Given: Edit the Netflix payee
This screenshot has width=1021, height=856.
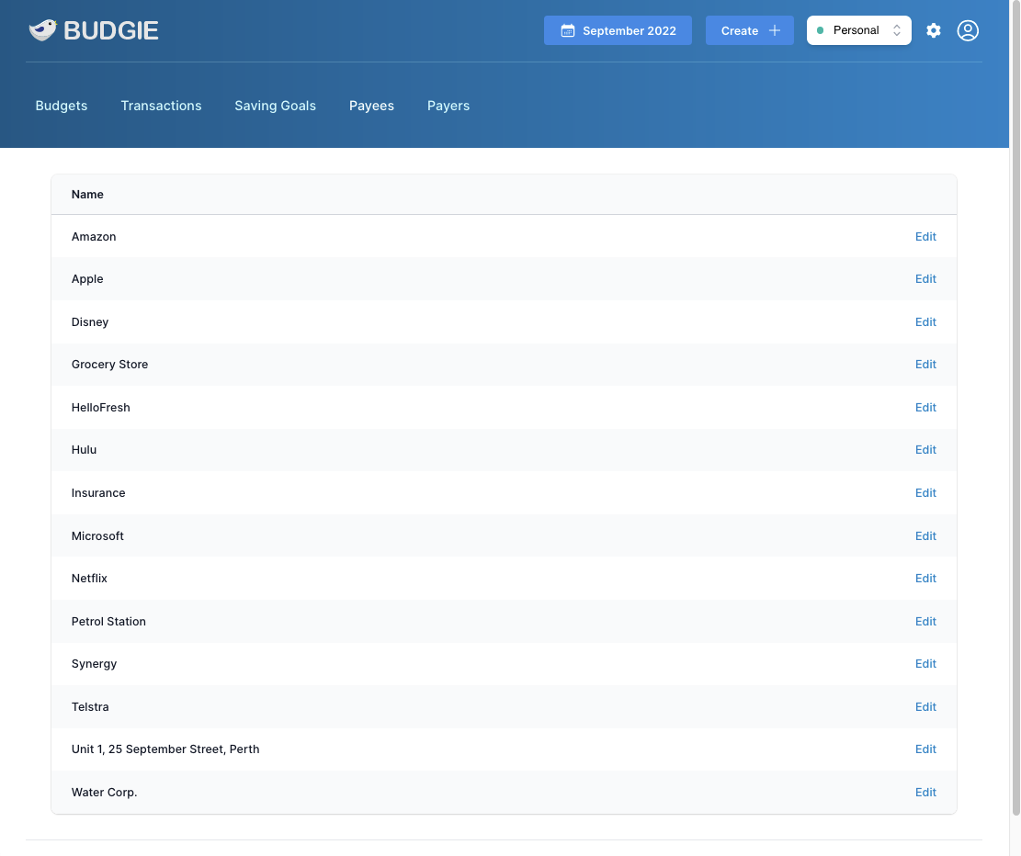Looking at the screenshot, I should [925, 578].
